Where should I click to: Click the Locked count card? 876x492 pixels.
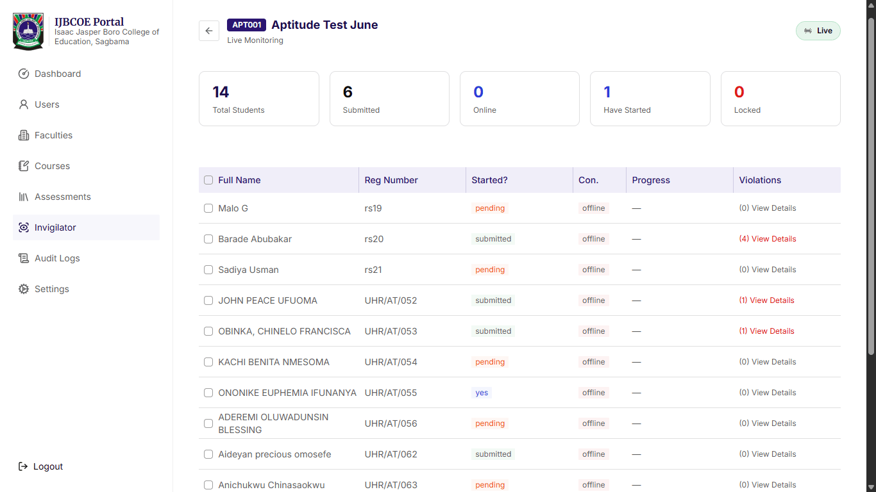point(780,99)
